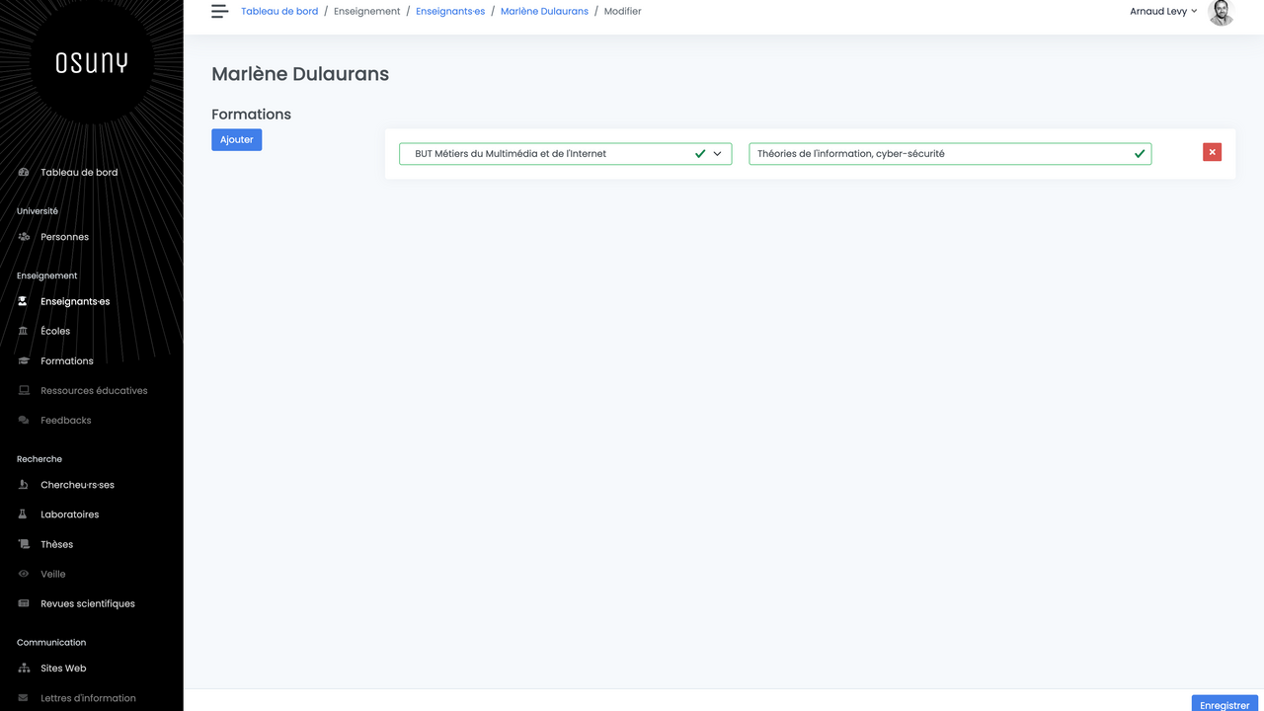The width and height of the screenshot is (1264, 711).
Task: Toggle the sidebar with the hamburger icon
Action: pyautogui.click(x=218, y=11)
